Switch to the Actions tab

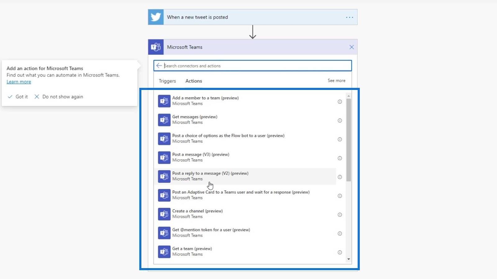pos(194,81)
